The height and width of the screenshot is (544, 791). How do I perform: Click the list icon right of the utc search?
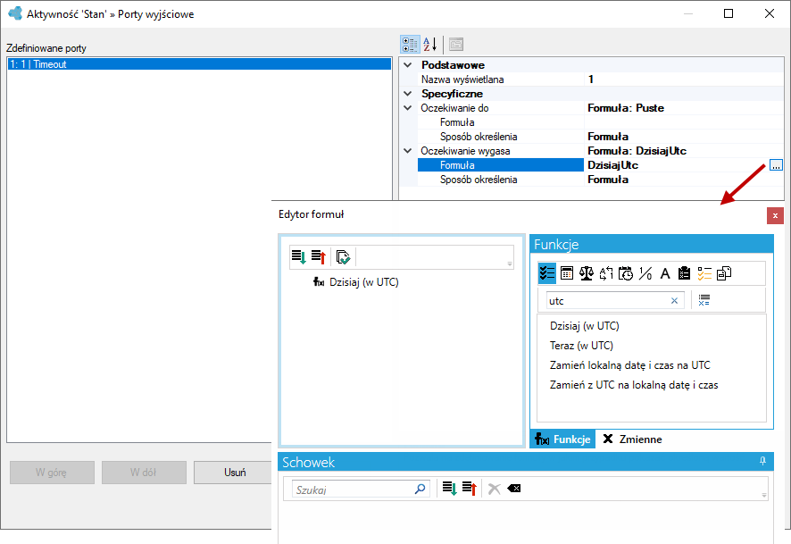704,301
